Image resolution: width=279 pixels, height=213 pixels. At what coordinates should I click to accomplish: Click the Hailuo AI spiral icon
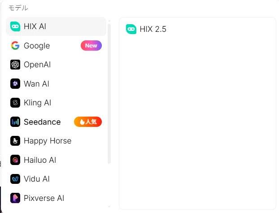(15, 160)
